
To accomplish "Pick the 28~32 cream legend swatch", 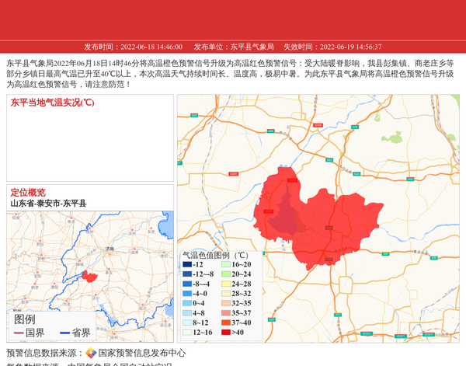I will coord(226,294).
